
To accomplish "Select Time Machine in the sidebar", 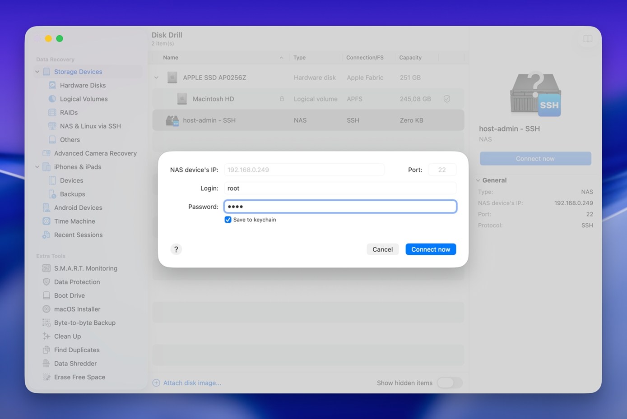I will point(75,221).
